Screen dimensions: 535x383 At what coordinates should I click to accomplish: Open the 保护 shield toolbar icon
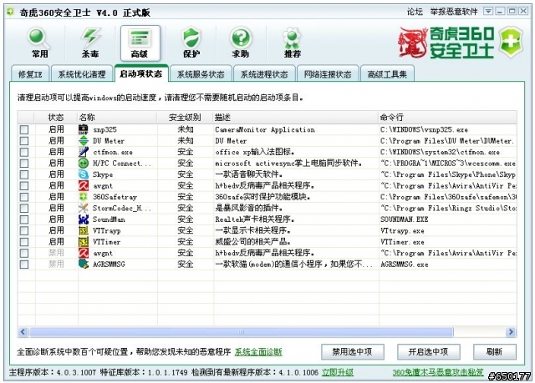[x=191, y=43]
